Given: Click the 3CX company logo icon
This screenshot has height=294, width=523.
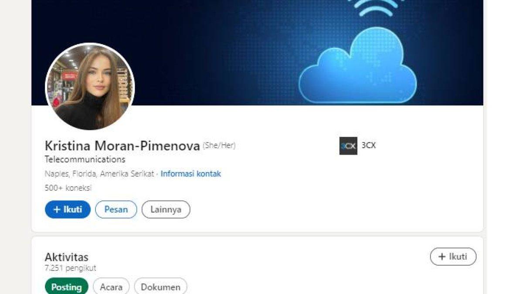Looking at the screenshot, I should coord(348,146).
